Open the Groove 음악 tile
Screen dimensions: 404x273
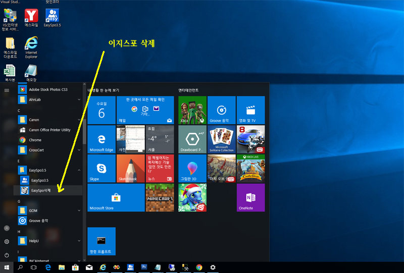coord(222,110)
